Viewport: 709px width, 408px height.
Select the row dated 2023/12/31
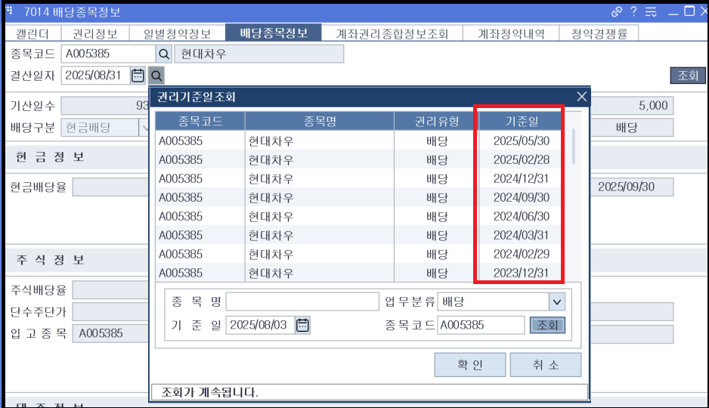[x=360, y=273]
